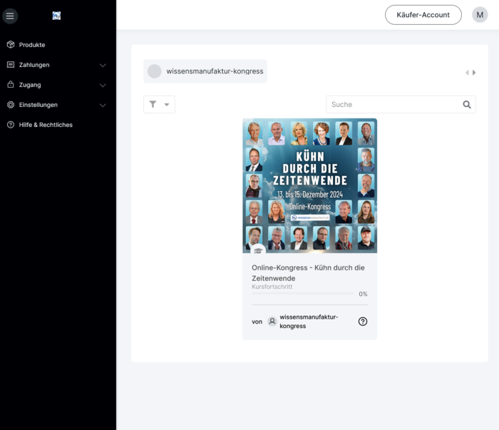Click the 0% progress value
The height and width of the screenshot is (430, 499).
tap(363, 294)
